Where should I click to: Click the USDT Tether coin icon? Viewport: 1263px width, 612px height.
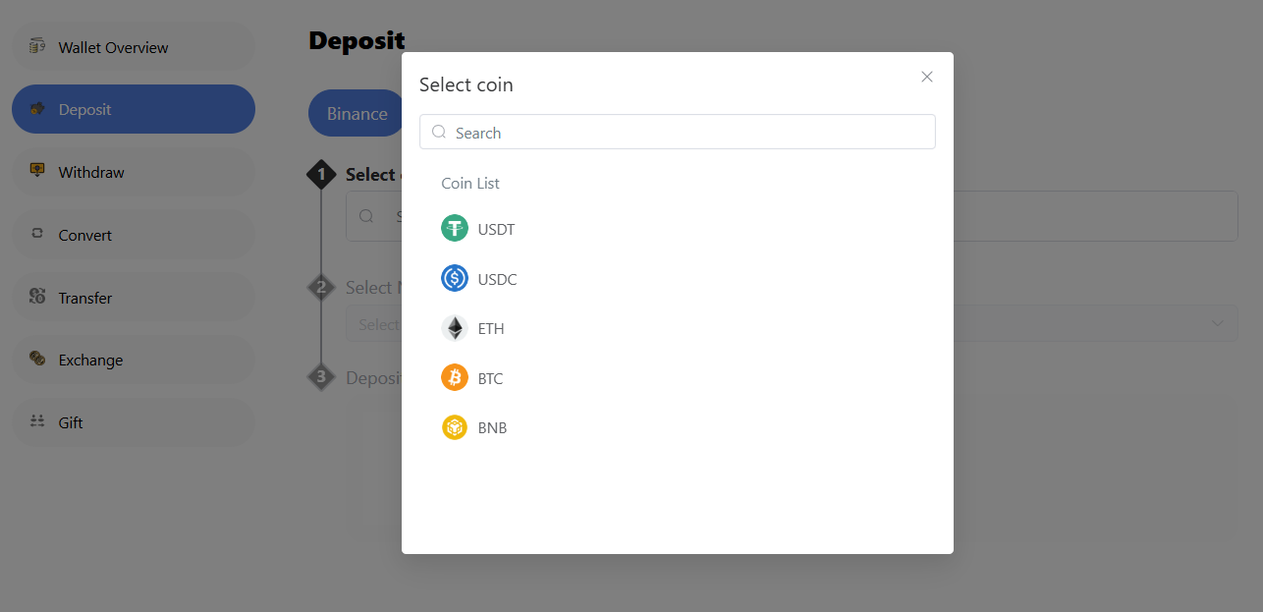[454, 229]
